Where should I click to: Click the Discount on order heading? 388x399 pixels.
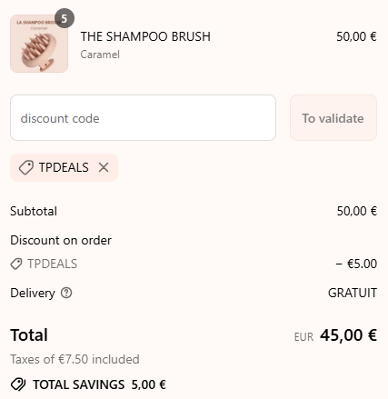61,240
